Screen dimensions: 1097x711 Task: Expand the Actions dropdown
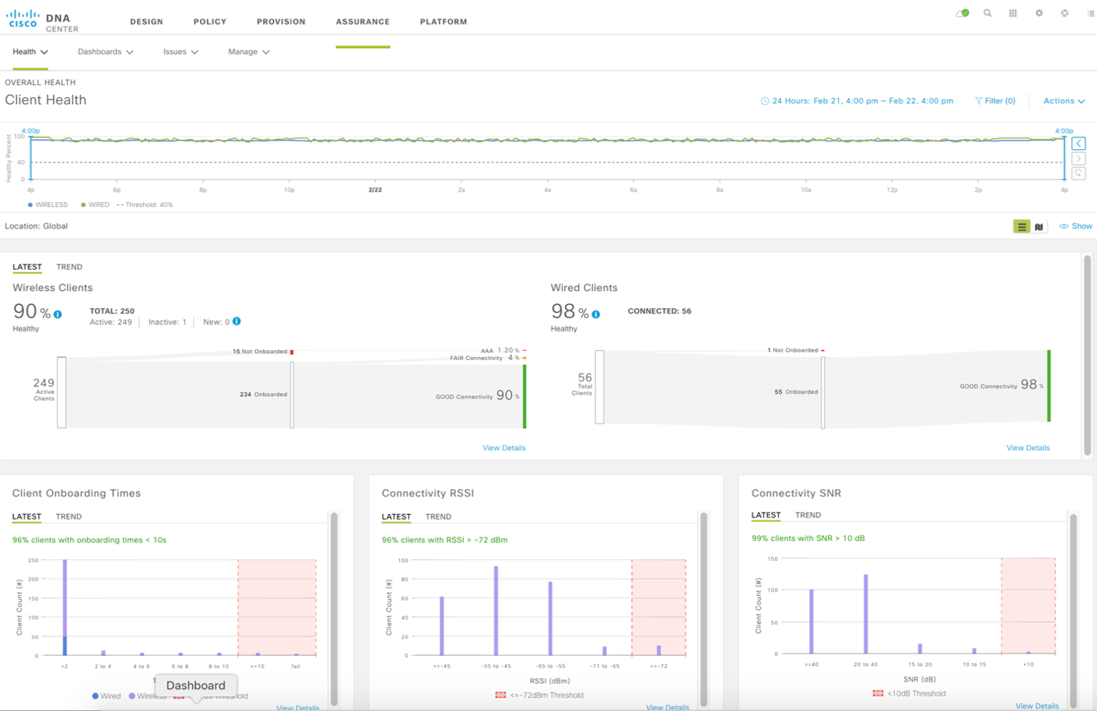1064,101
